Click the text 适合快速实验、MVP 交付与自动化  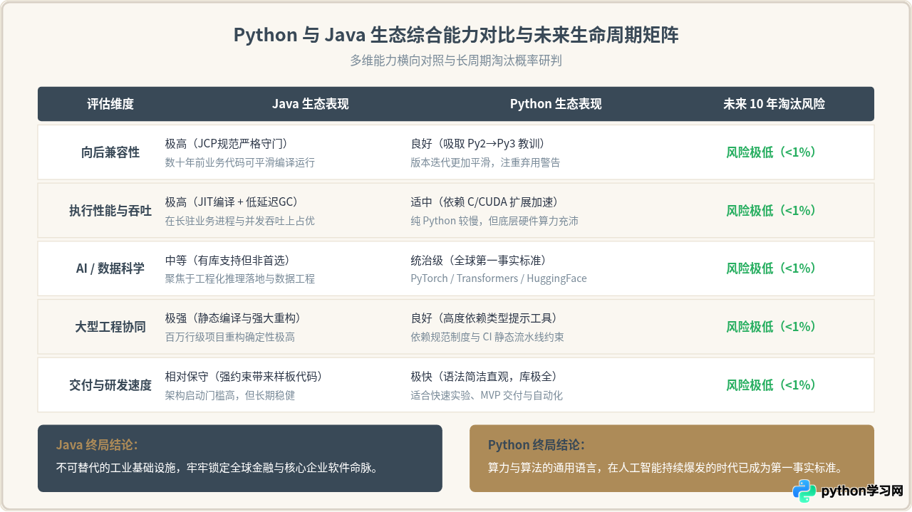(487, 395)
